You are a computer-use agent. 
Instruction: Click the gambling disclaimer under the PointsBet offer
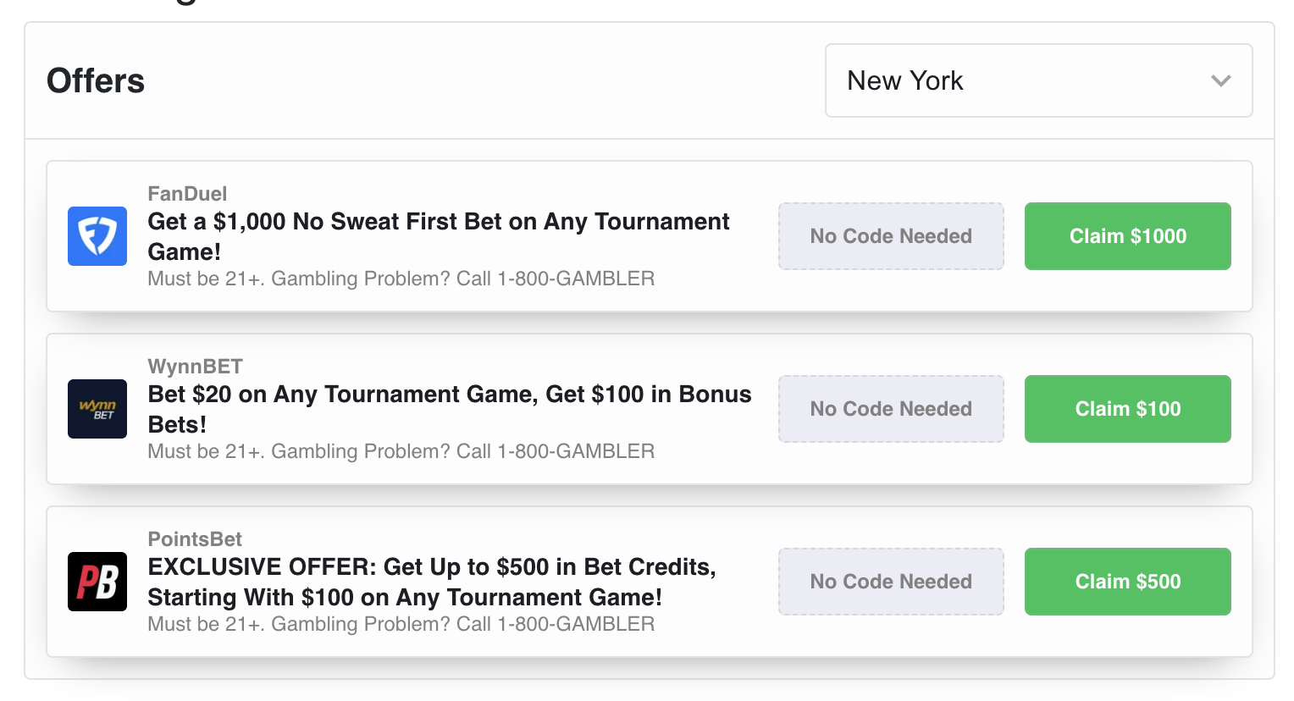tap(401, 624)
